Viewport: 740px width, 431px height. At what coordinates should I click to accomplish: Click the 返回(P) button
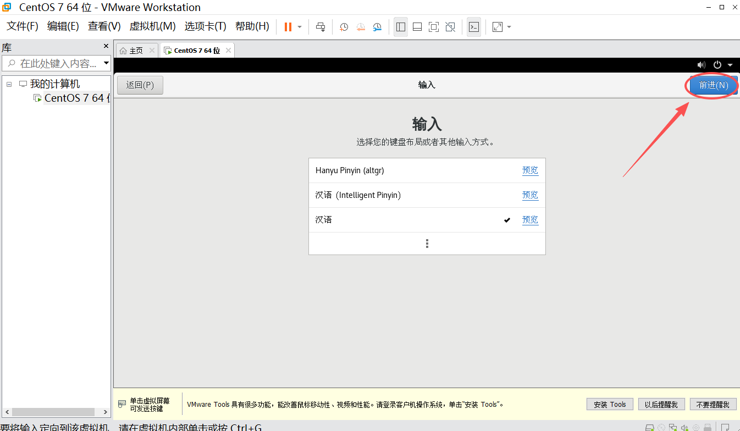(140, 85)
